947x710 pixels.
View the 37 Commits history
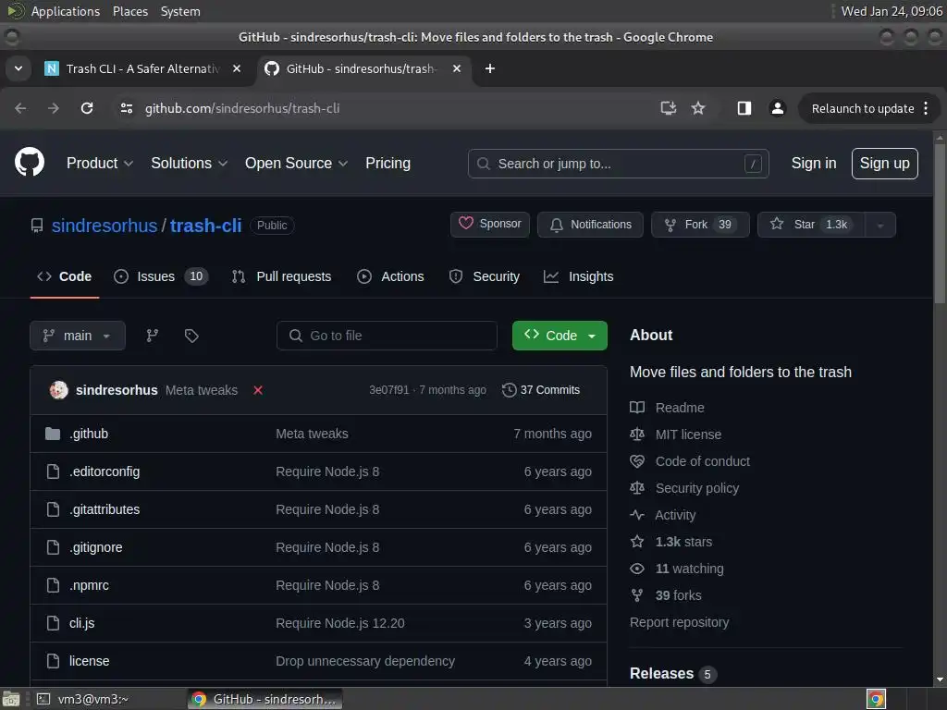541,390
